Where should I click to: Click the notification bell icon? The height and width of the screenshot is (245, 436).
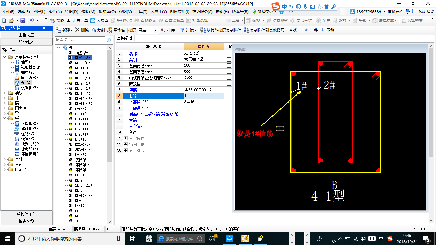point(408,12)
